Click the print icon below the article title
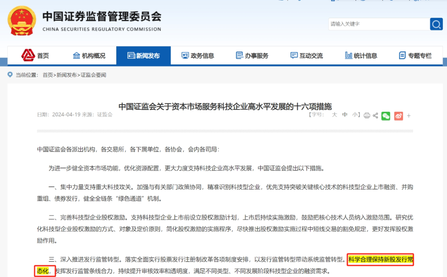The height and width of the screenshot is (277, 447). pos(367,116)
